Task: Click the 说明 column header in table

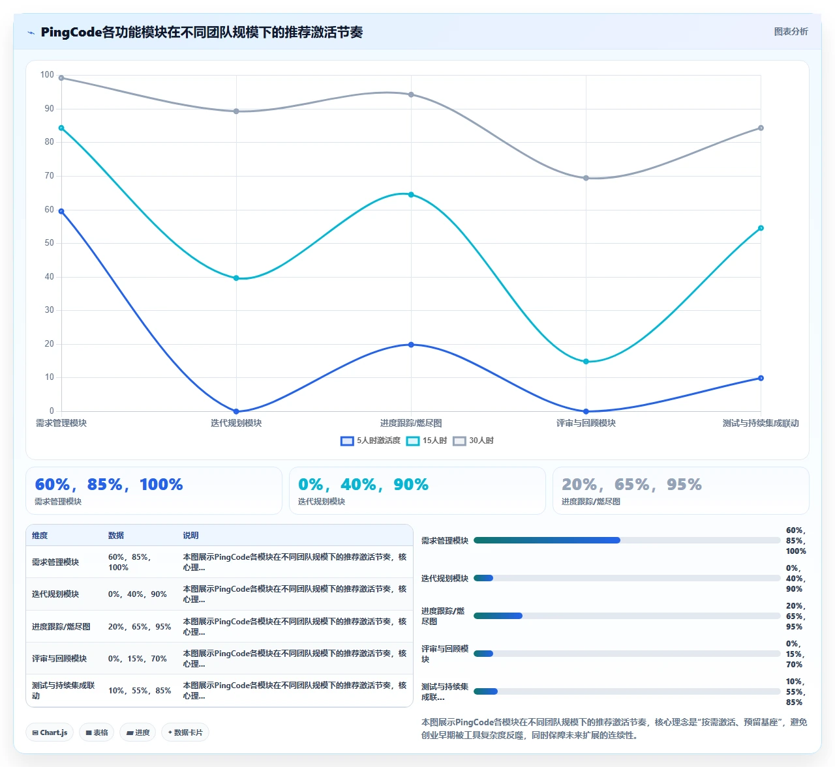Action: (190, 536)
